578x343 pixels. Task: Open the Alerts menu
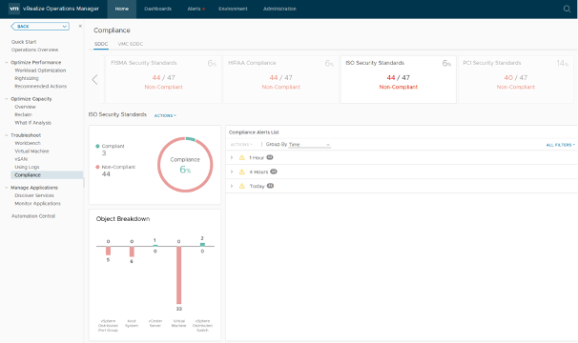(x=196, y=9)
